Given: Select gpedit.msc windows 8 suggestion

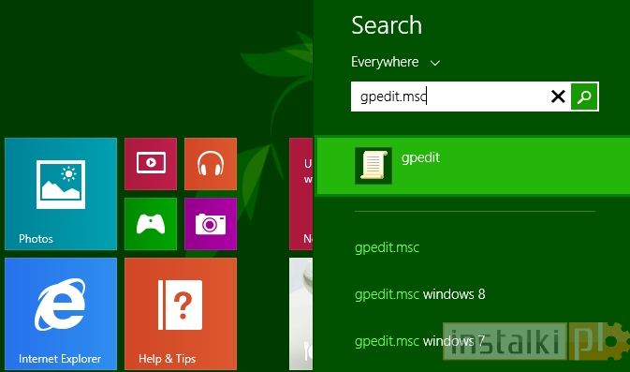Looking at the screenshot, I should [x=420, y=294].
